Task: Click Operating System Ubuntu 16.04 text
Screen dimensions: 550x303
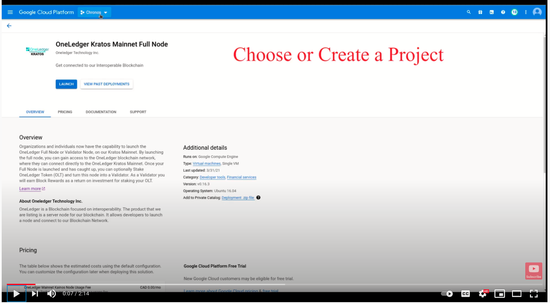Action: [210, 191]
